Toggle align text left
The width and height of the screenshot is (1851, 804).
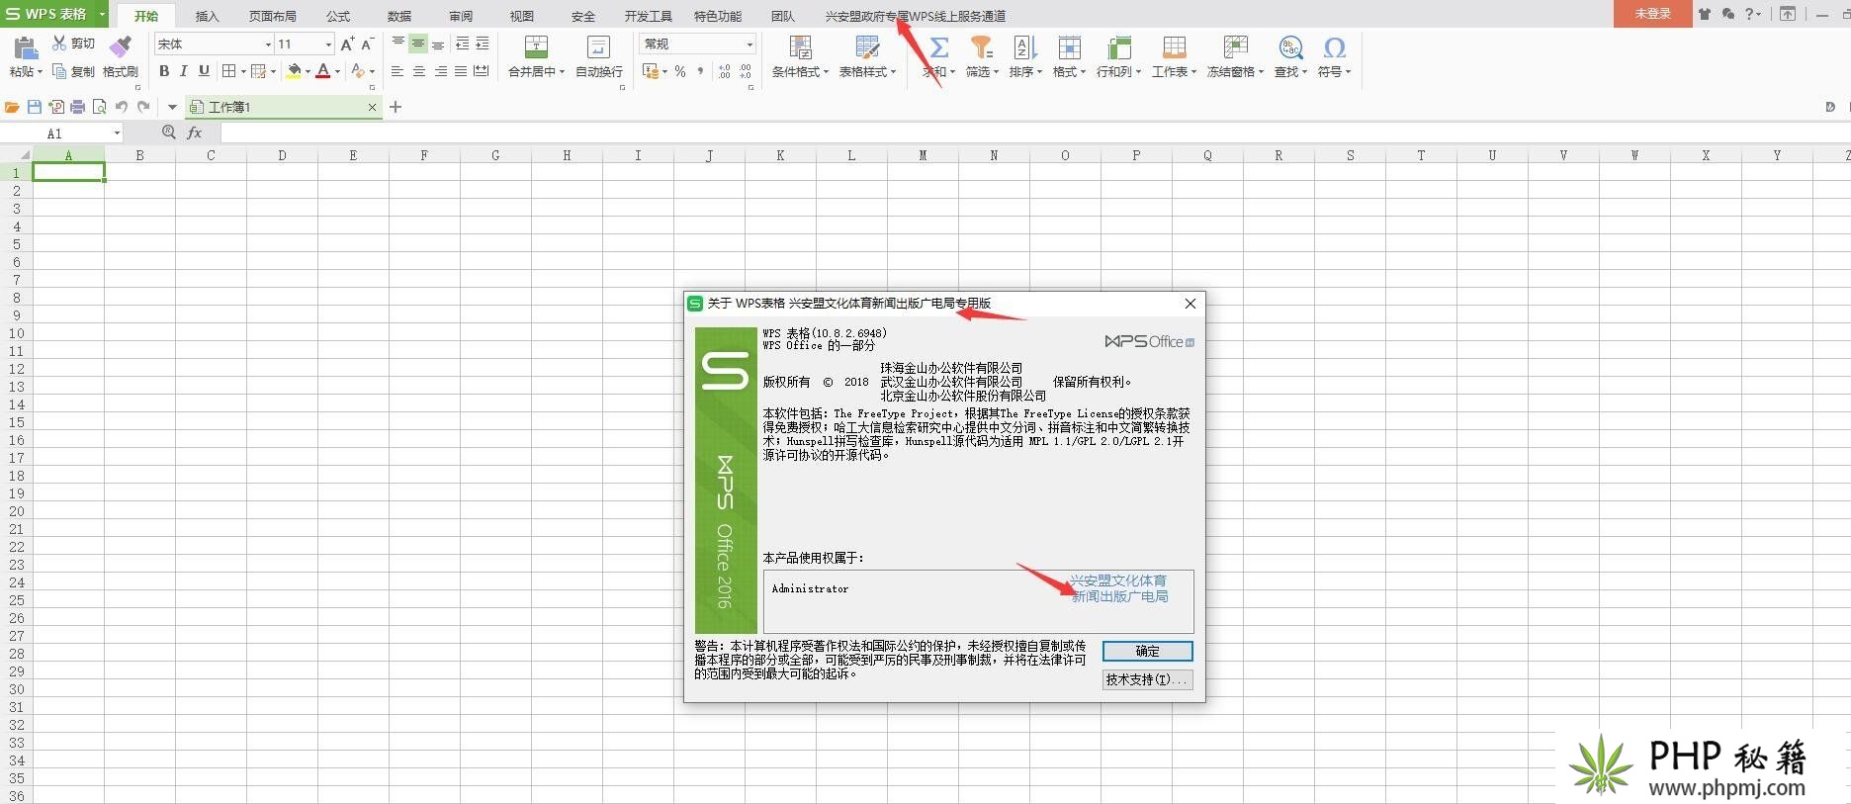point(397,71)
